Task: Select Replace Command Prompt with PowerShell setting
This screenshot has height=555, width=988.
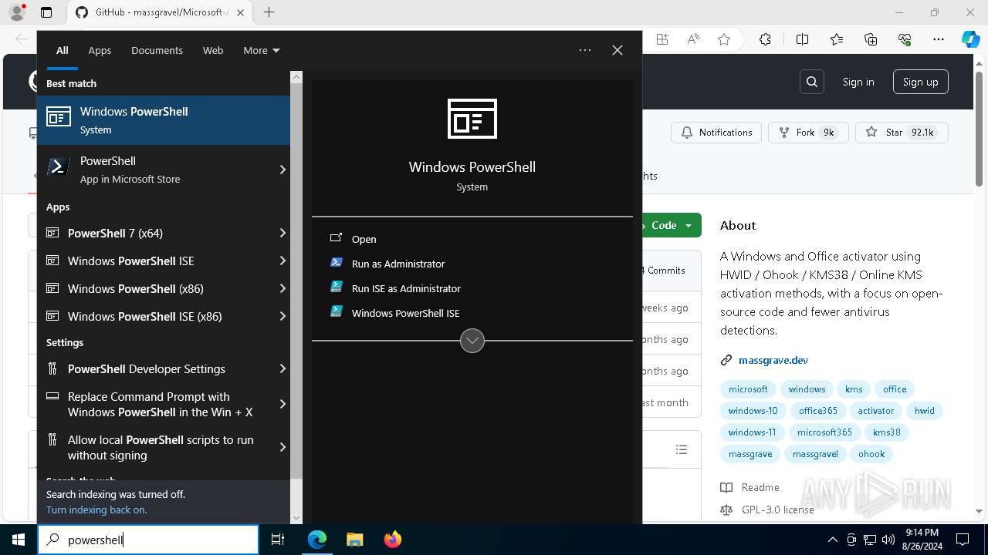Action: [x=154, y=404]
